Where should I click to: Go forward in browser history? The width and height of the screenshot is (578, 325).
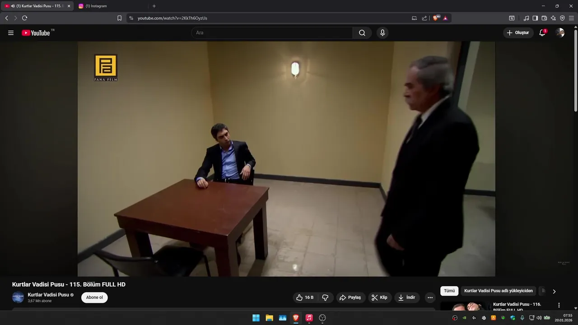pyautogui.click(x=15, y=18)
